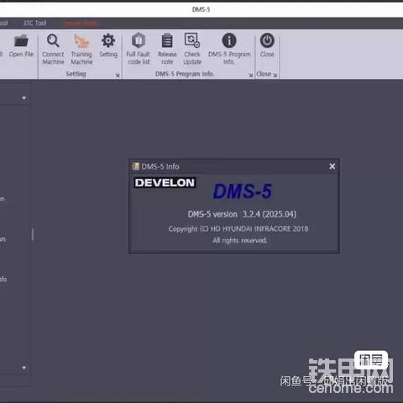Screen dimensions: 403x403
Task: Select the orange highlighted ribbon tab
Action: (81, 24)
